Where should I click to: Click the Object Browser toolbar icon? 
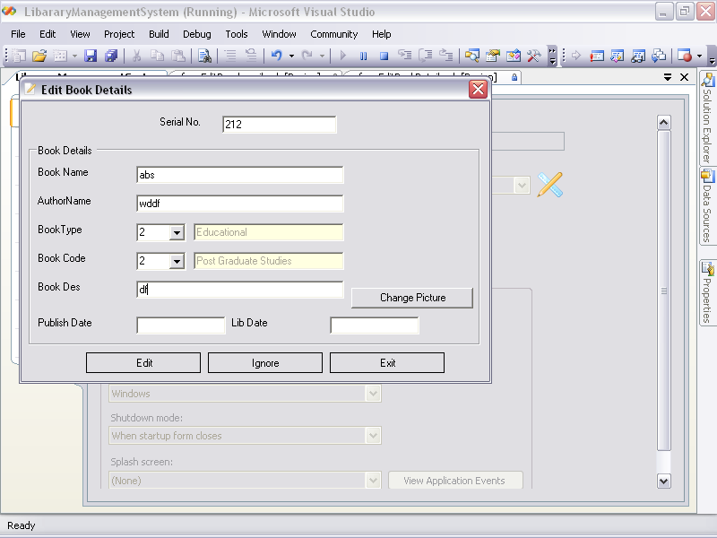click(513, 56)
